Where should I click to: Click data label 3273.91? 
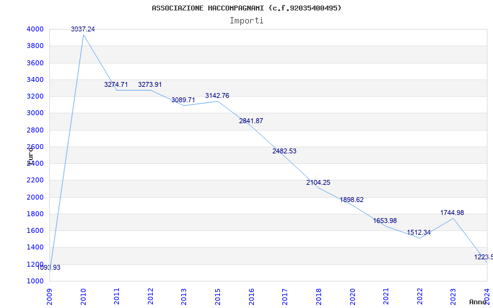point(150,84)
